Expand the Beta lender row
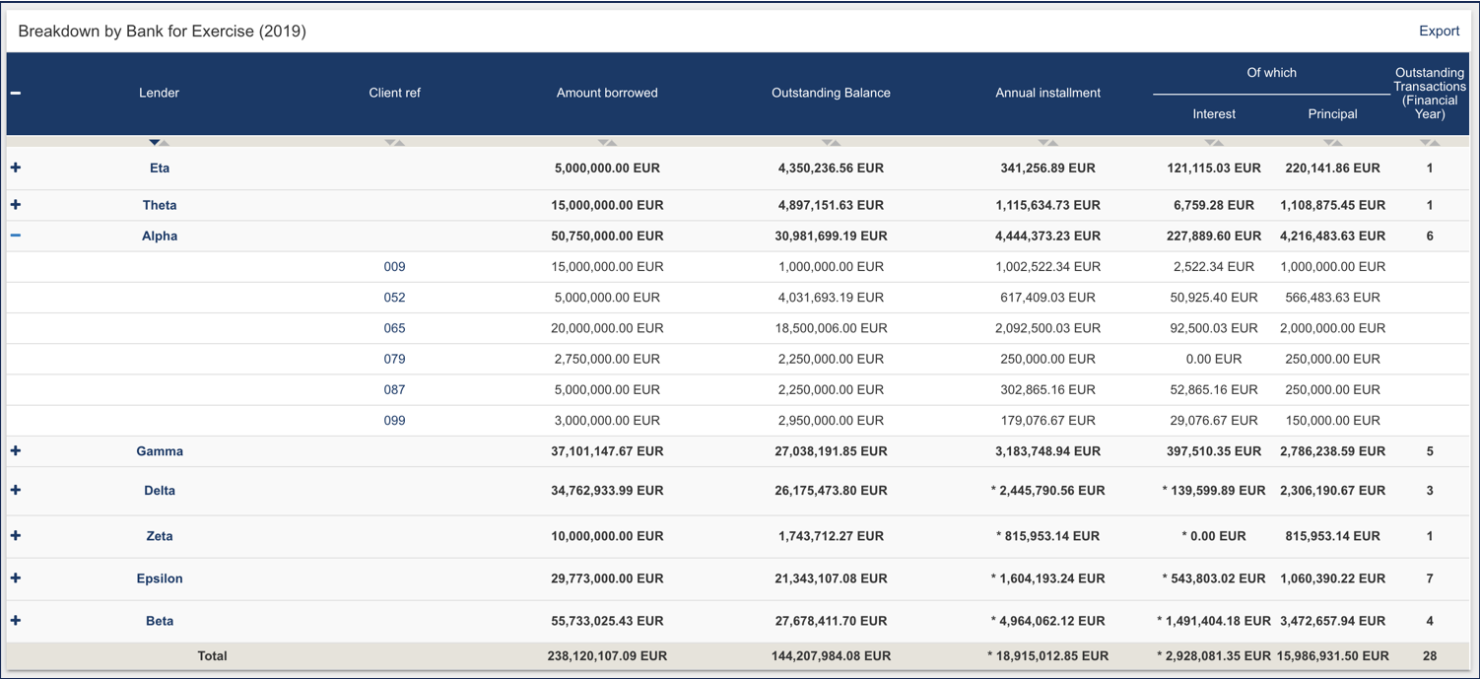The width and height of the screenshot is (1480, 679). 15,621
